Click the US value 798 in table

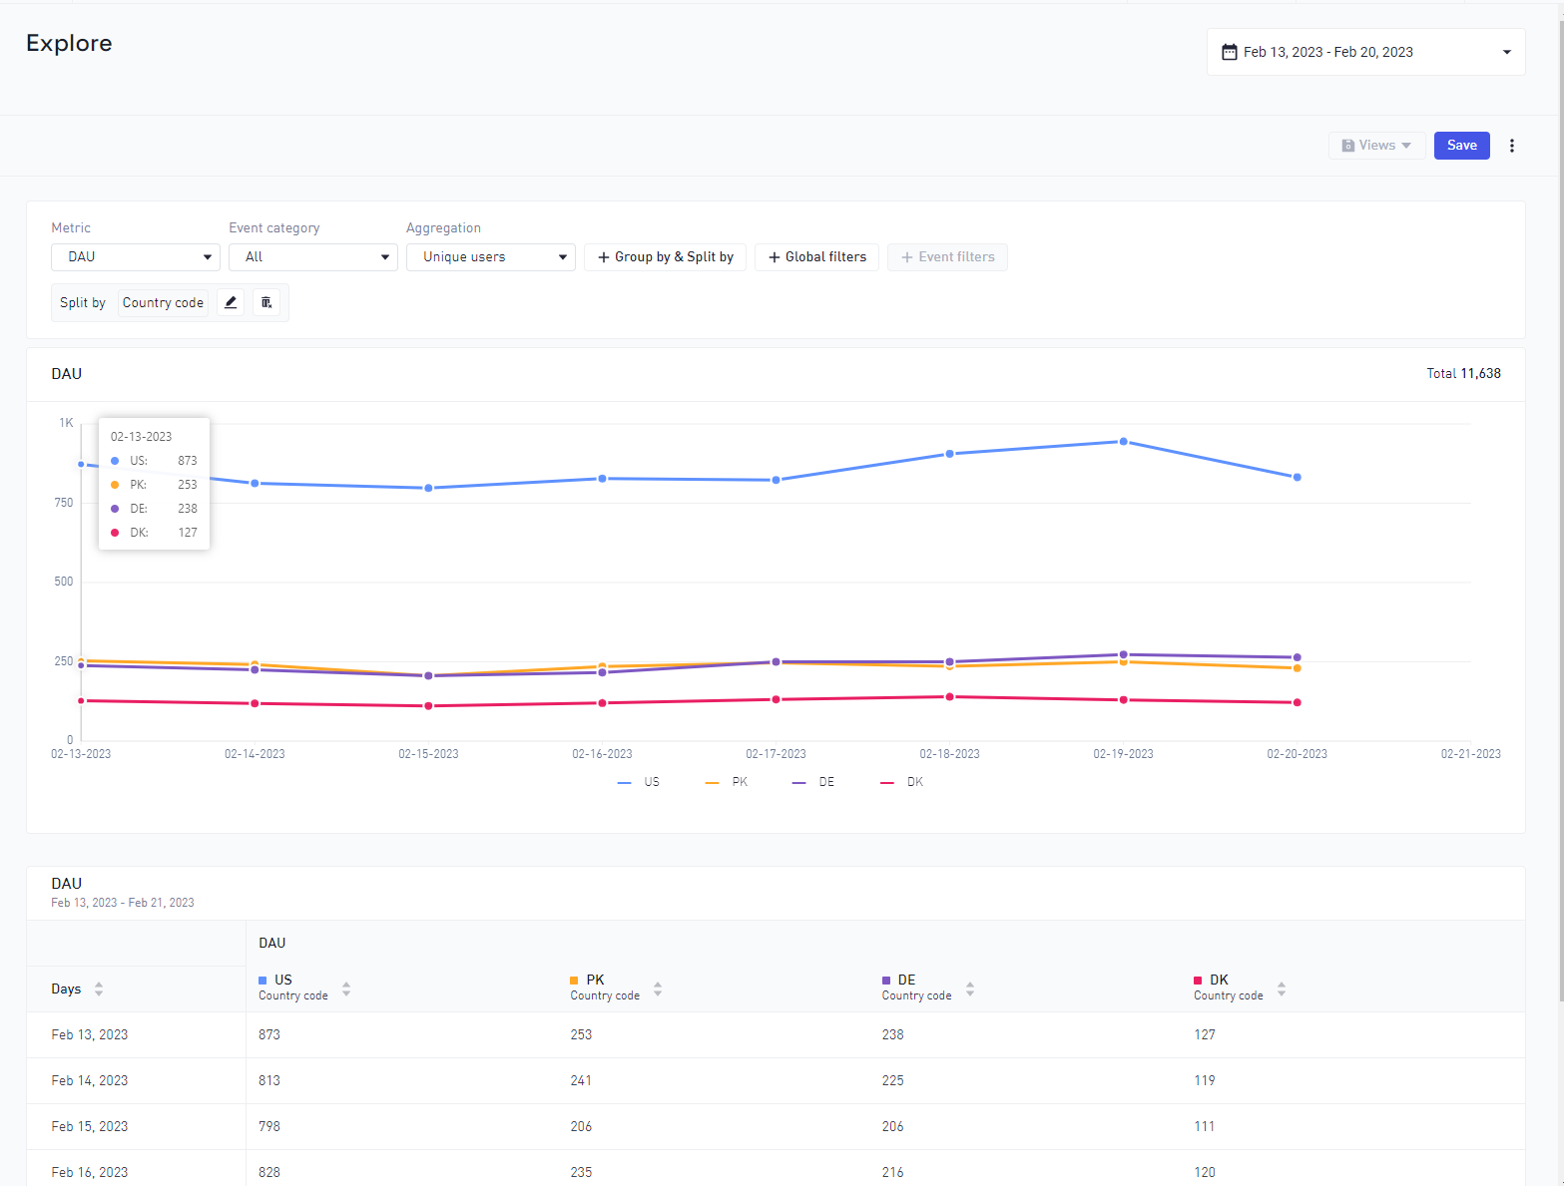269,1126
